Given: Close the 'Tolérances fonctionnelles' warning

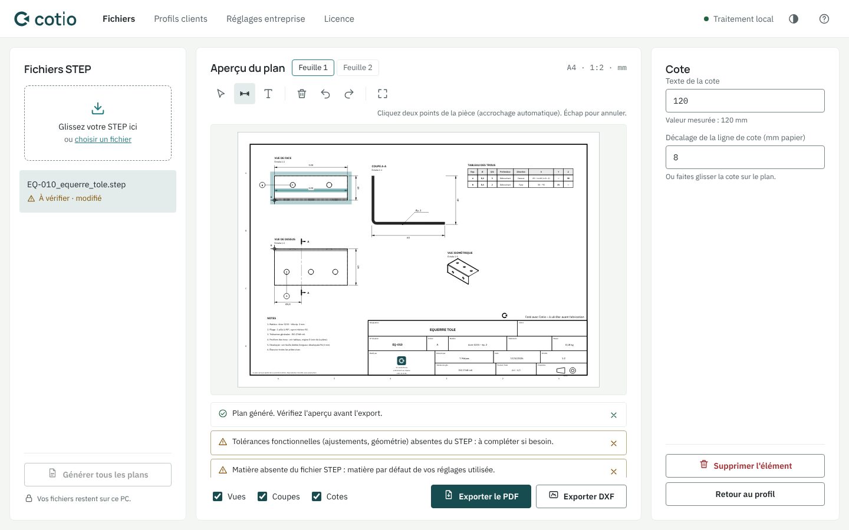Looking at the screenshot, I should (614, 443).
